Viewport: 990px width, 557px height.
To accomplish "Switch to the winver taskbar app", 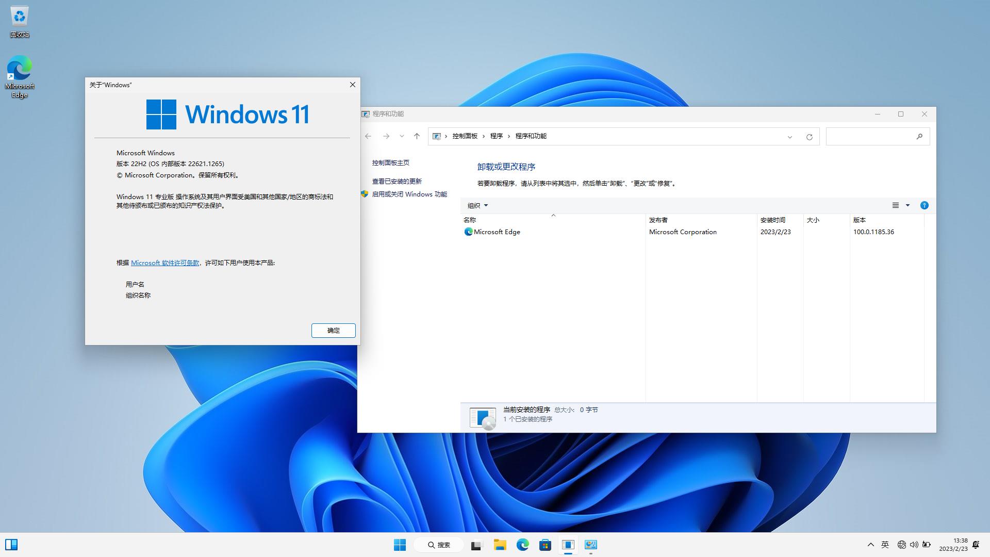I will [568, 545].
